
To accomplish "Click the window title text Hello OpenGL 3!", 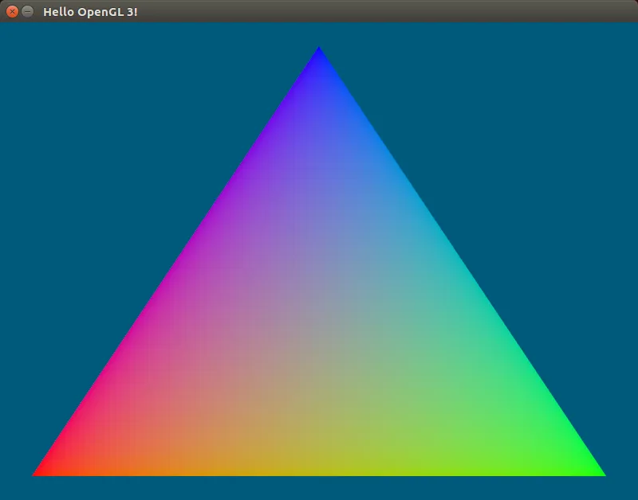I will tap(90, 12).
